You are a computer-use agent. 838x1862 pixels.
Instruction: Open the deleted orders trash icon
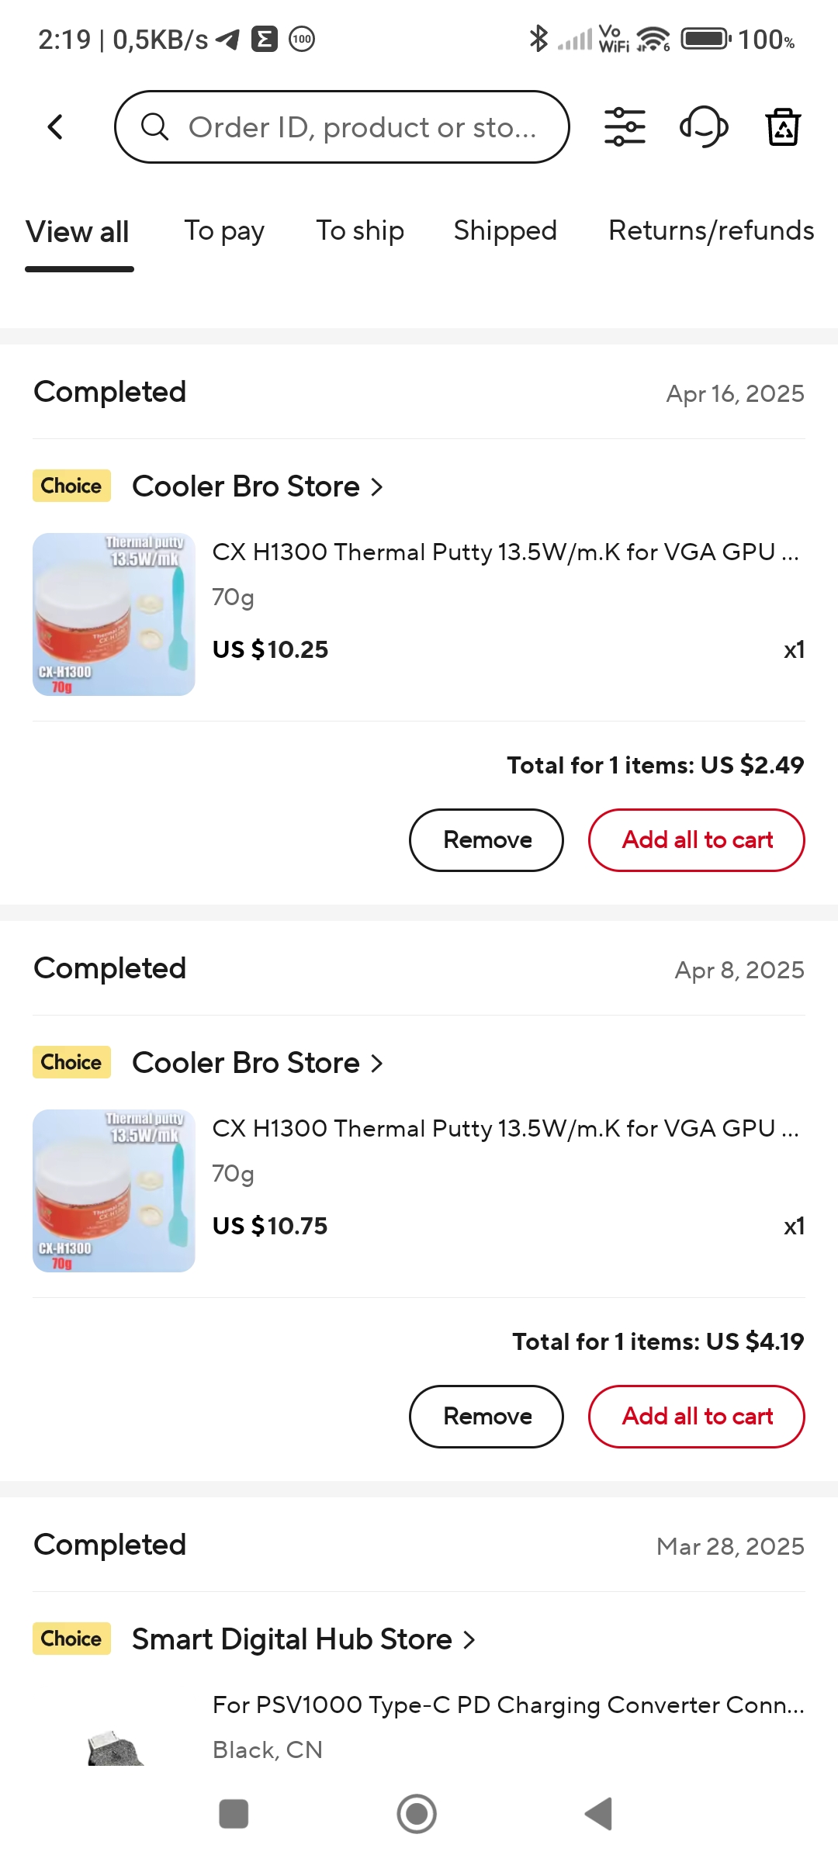pyautogui.click(x=783, y=126)
